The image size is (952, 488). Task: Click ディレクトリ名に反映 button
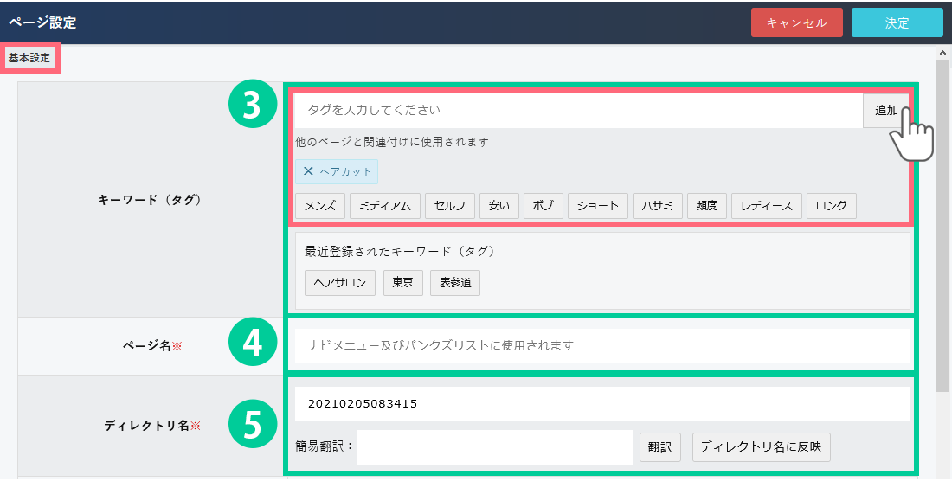(x=761, y=447)
